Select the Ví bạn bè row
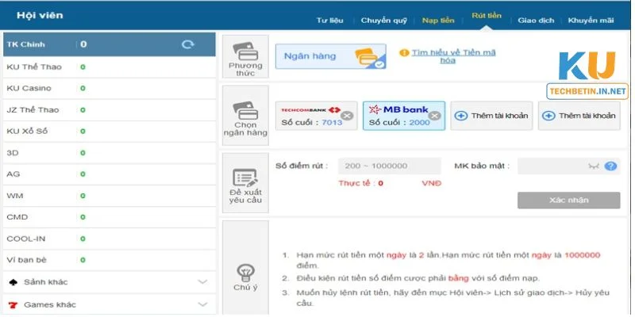The width and height of the screenshot is (635, 317). pyautogui.click(x=110, y=261)
